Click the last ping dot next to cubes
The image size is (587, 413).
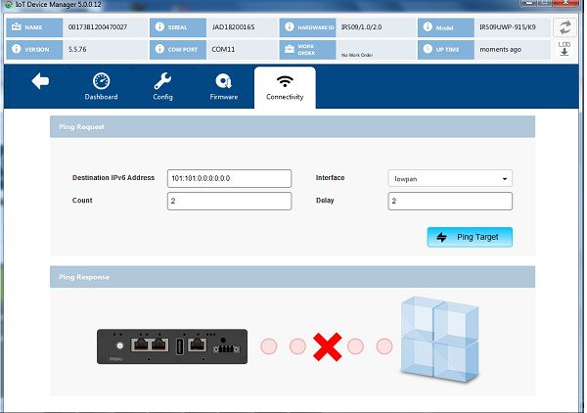pyautogui.click(x=384, y=346)
